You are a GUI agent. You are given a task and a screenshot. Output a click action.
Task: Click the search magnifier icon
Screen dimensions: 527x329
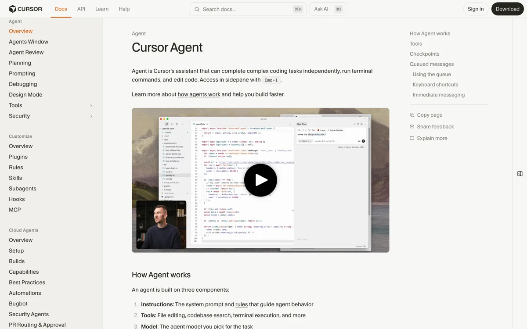197,9
